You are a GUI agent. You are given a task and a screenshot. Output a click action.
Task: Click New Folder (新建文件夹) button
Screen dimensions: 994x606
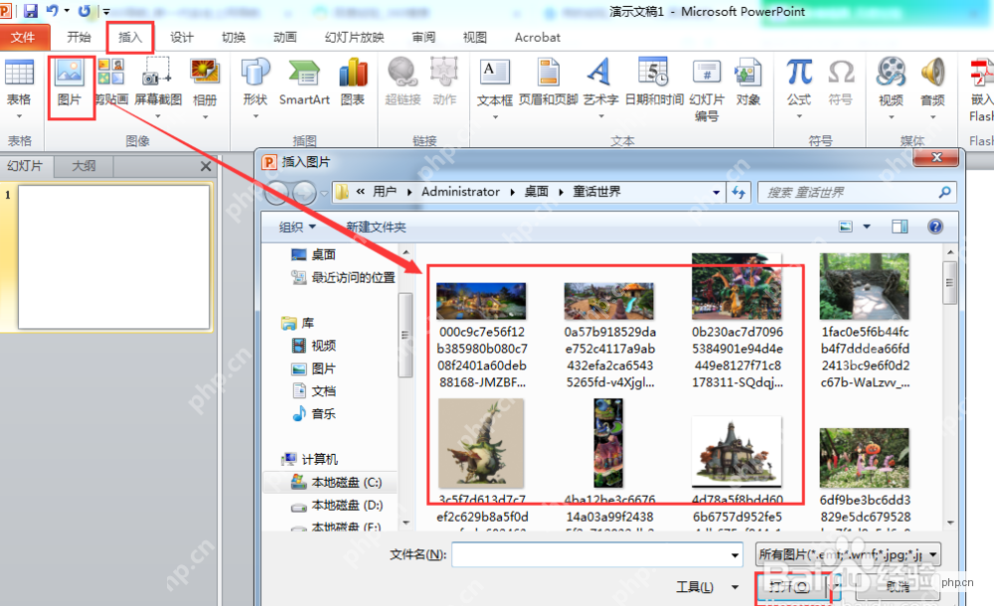coord(376,227)
